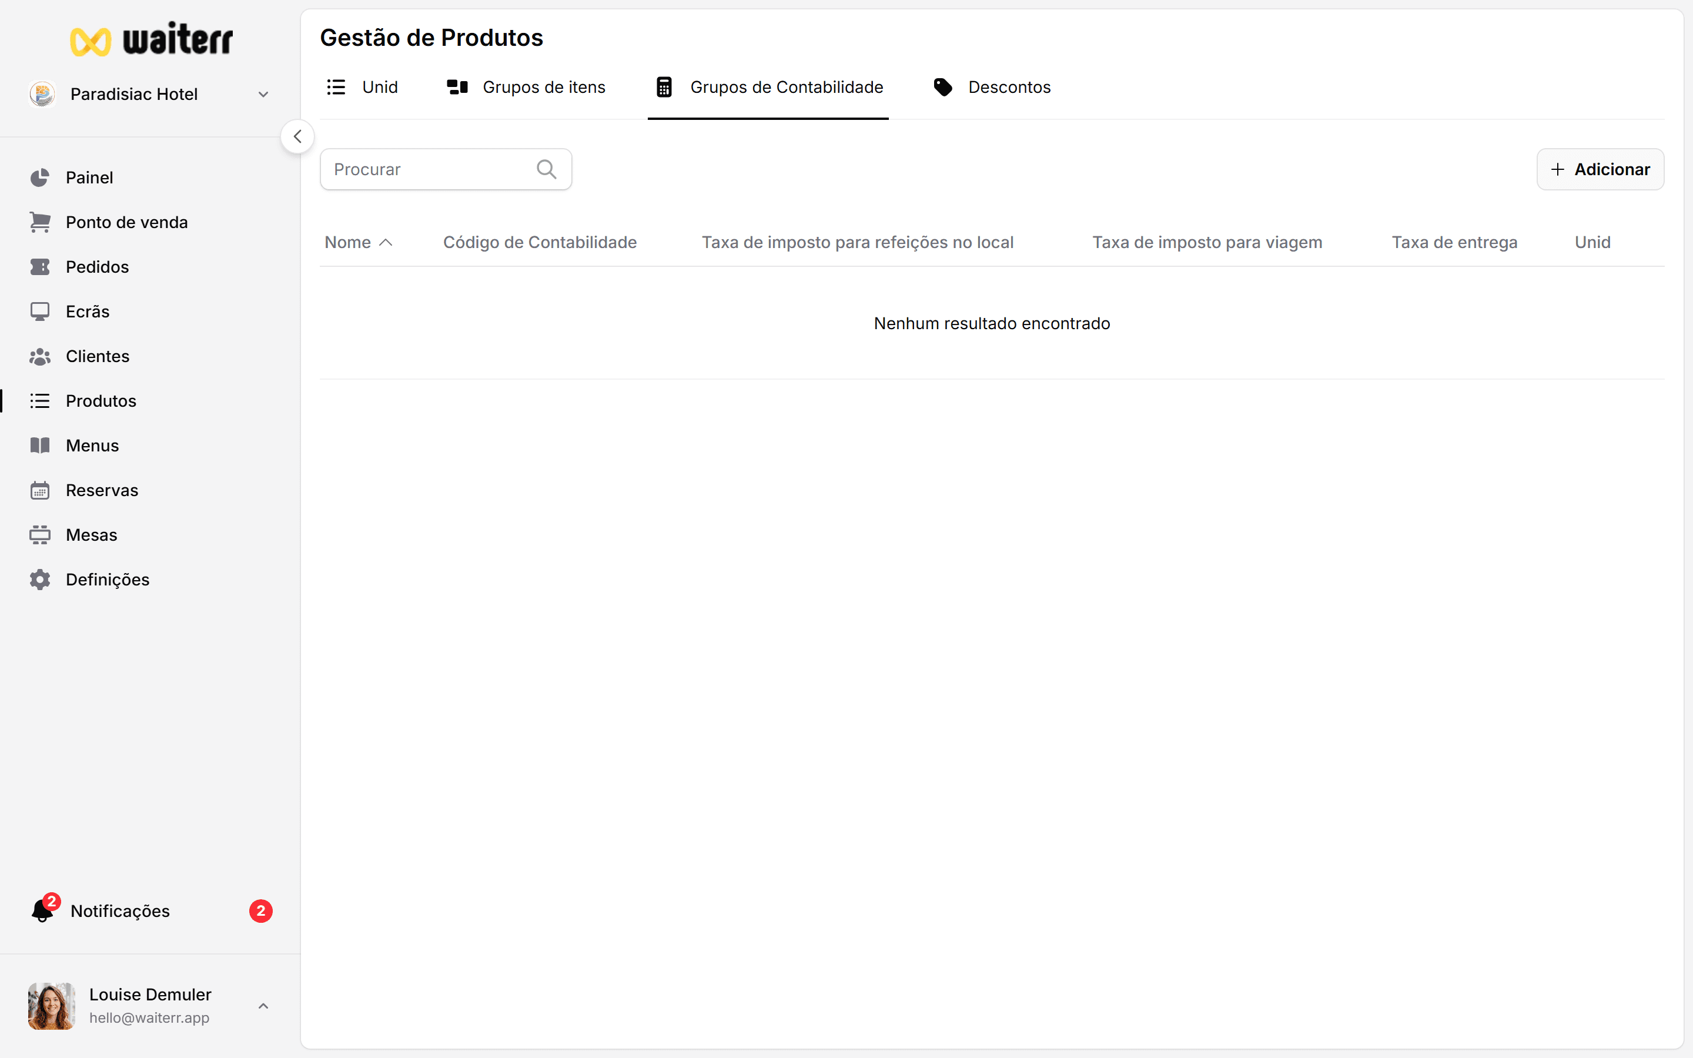Switch to Grupos de itens tab
This screenshot has height=1058, width=1693.
[526, 88]
